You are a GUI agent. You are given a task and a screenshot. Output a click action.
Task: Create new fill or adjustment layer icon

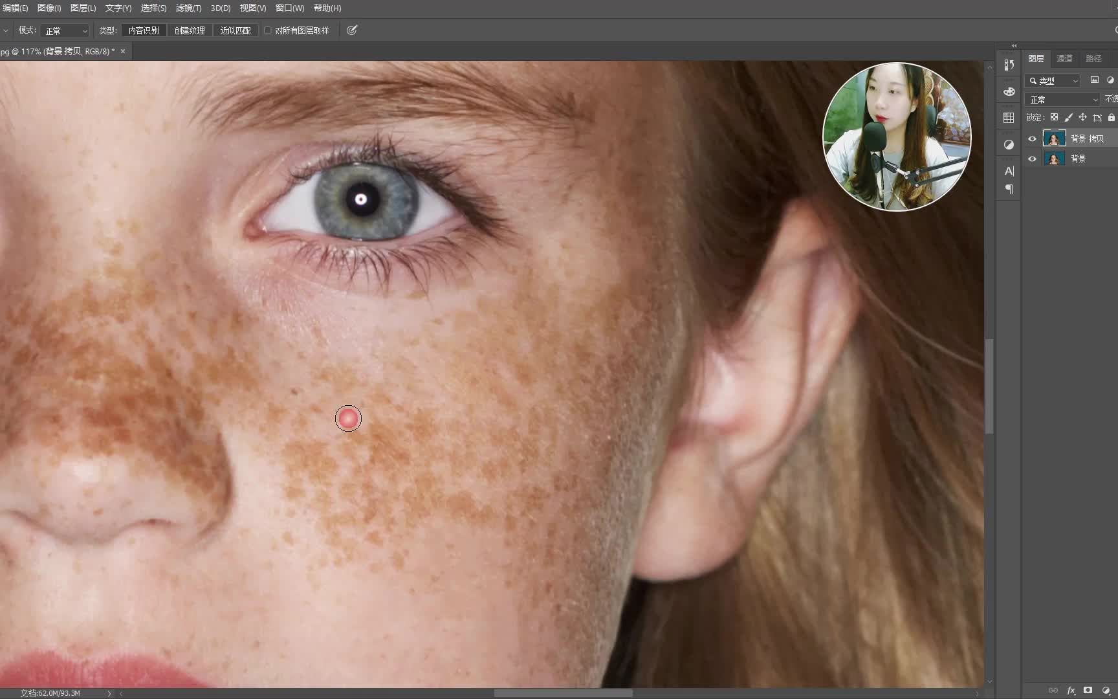(x=1106, y=691)
